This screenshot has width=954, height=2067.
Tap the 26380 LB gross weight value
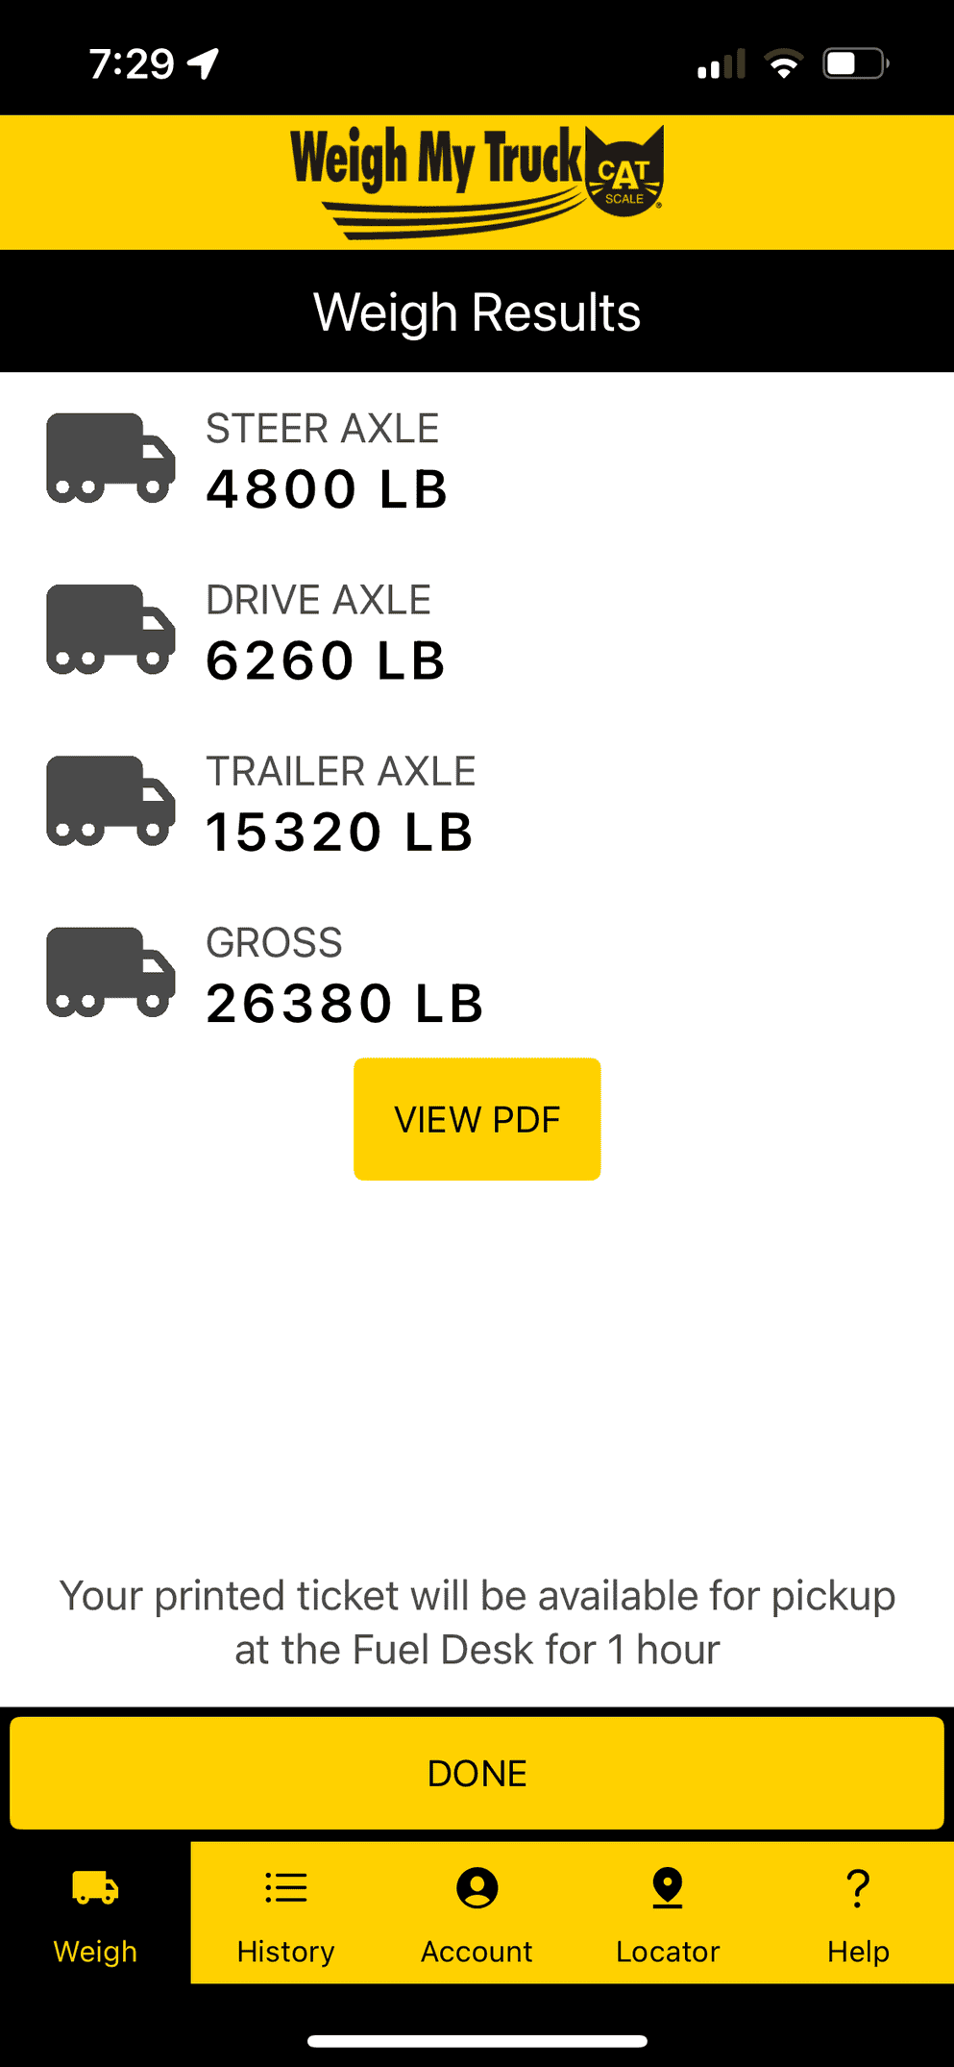[345, 1004]
